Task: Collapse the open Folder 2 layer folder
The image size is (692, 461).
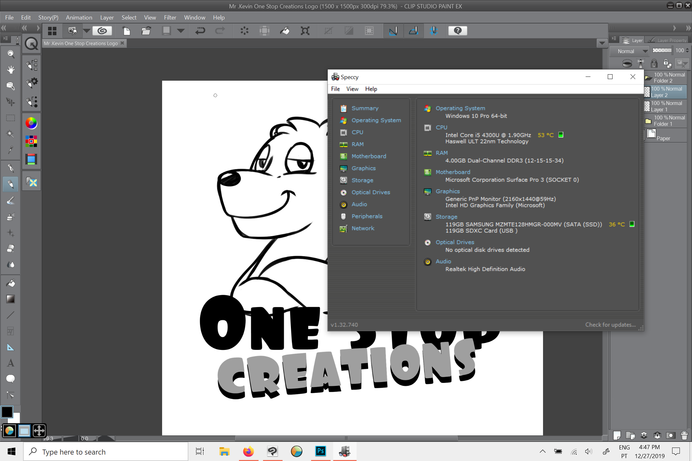Action: pyautogui.click(x=648, y=78)
